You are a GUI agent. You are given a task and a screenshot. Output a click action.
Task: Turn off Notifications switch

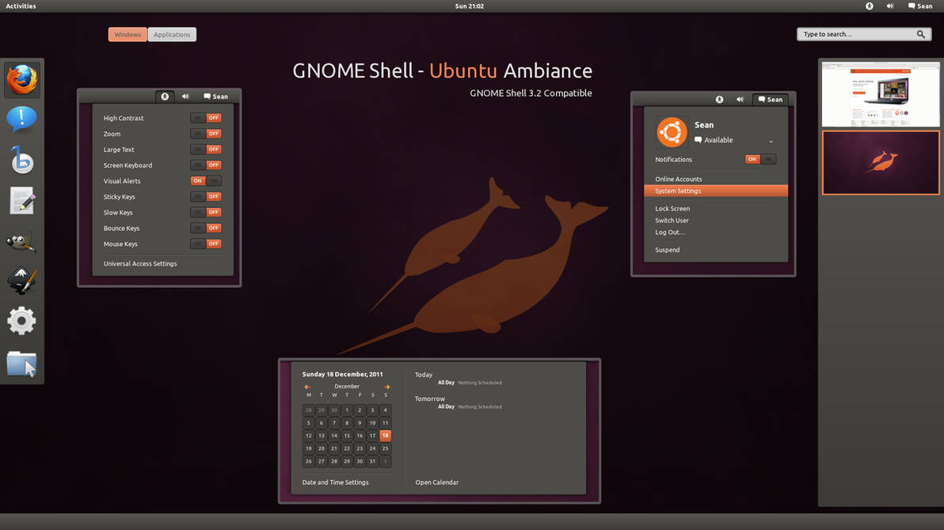coord(760,160)
